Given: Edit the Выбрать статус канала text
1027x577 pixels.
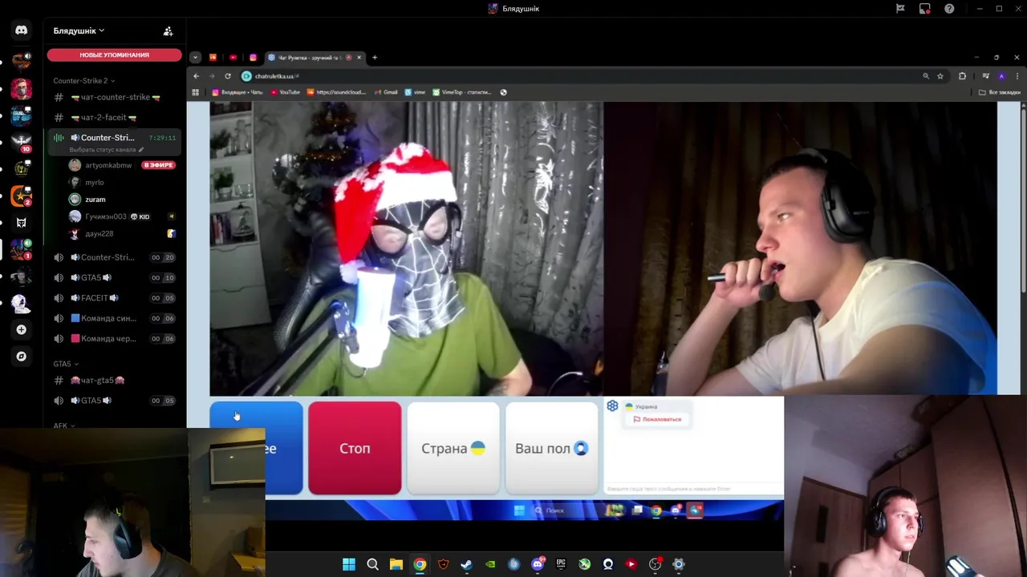Looking at the screenshot, I should tap(107, 150).
